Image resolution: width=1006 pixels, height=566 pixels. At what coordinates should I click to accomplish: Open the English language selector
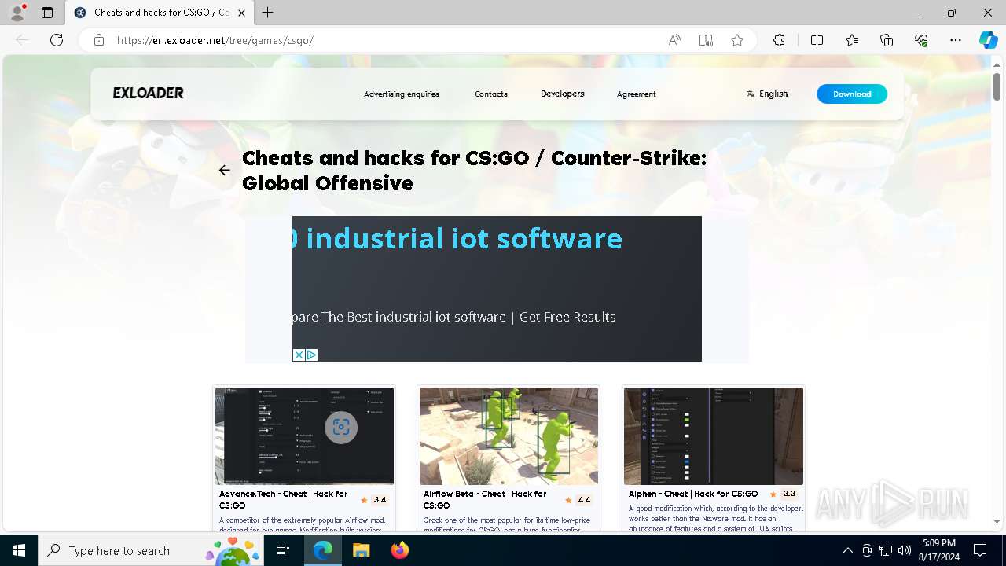click(767, 94)
